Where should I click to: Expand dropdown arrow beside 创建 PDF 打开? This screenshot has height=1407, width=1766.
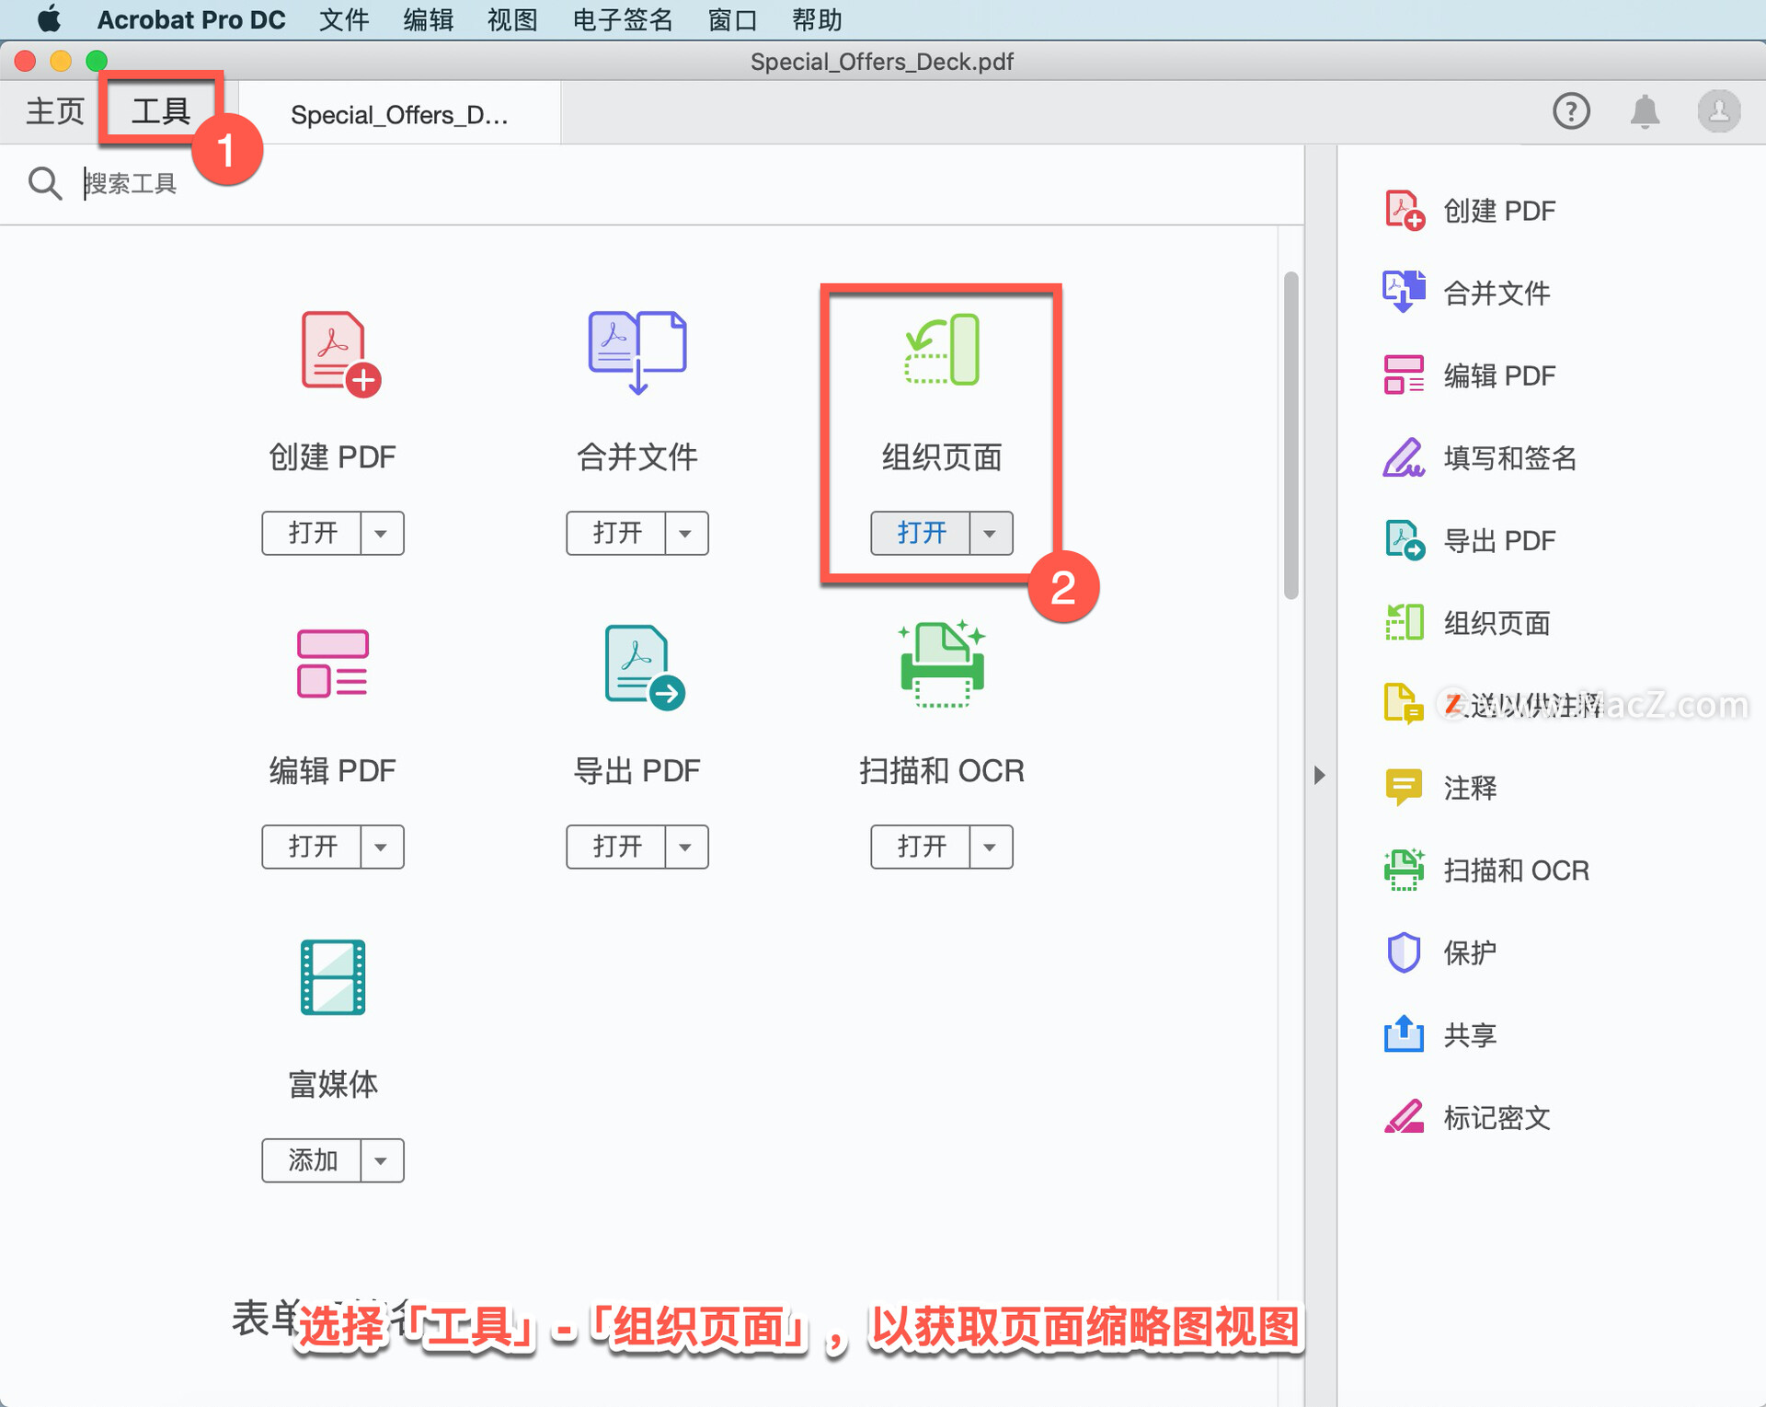coord(381,534)
